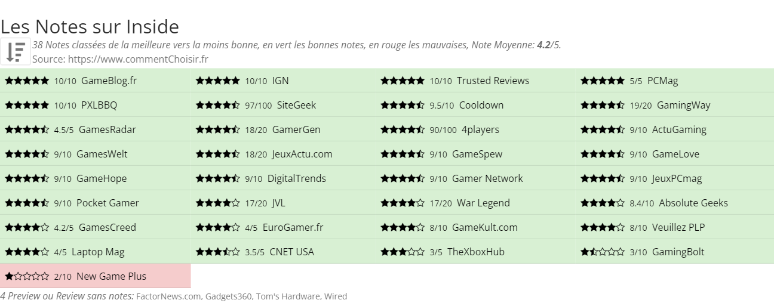Click GamingBolt star rating icon
Screen dimensions: 774x303
tap(603, 252)
